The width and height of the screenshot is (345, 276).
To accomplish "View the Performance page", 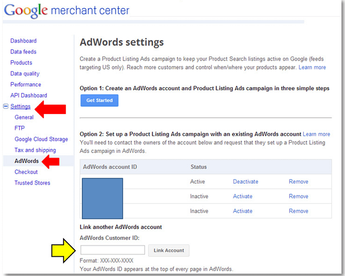I will pyautogui.click(x=26, y=85).
